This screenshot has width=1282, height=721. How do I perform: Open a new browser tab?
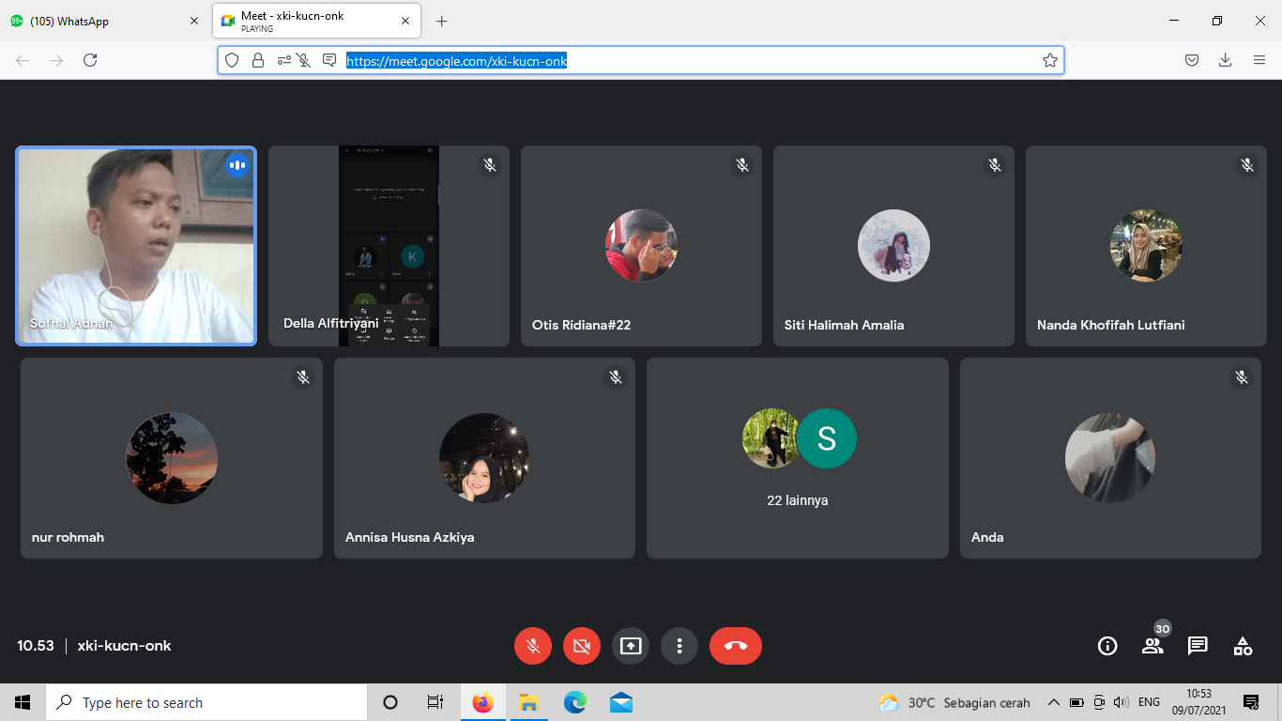[x=442, y=21]
